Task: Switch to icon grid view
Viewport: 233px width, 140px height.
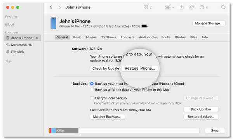Action: pyautogui.click(x=146, y=7)
